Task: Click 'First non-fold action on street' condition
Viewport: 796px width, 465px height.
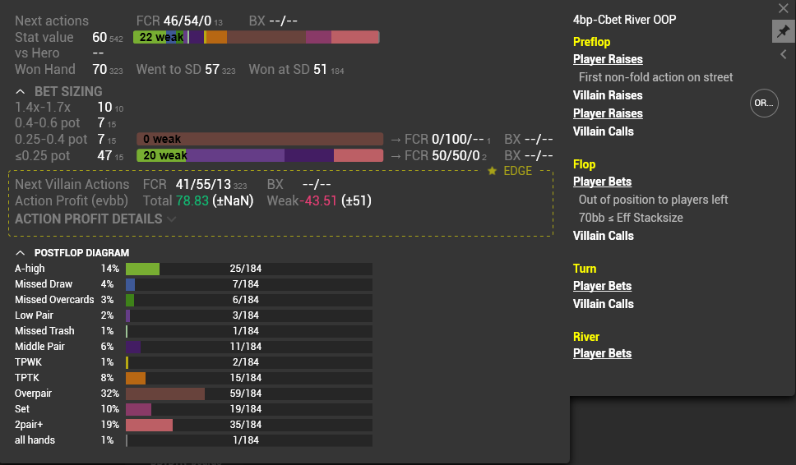Action: (x=656, y=77)
